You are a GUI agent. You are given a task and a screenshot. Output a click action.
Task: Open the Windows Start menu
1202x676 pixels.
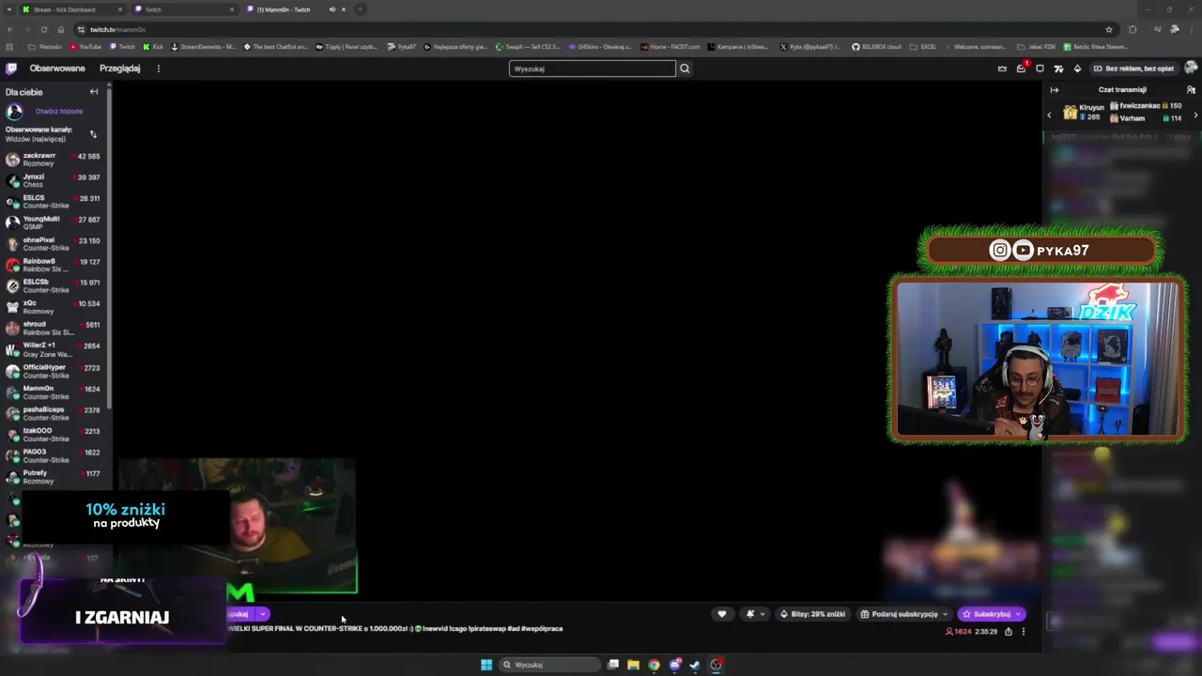click(486, 665)
